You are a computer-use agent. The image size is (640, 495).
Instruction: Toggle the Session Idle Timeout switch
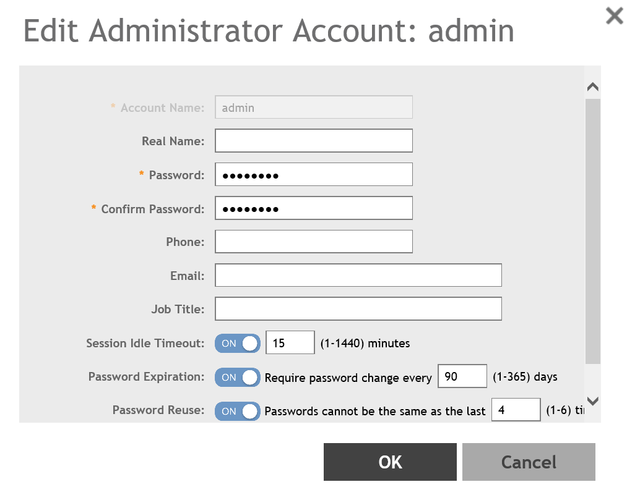[x=237, y=344]
